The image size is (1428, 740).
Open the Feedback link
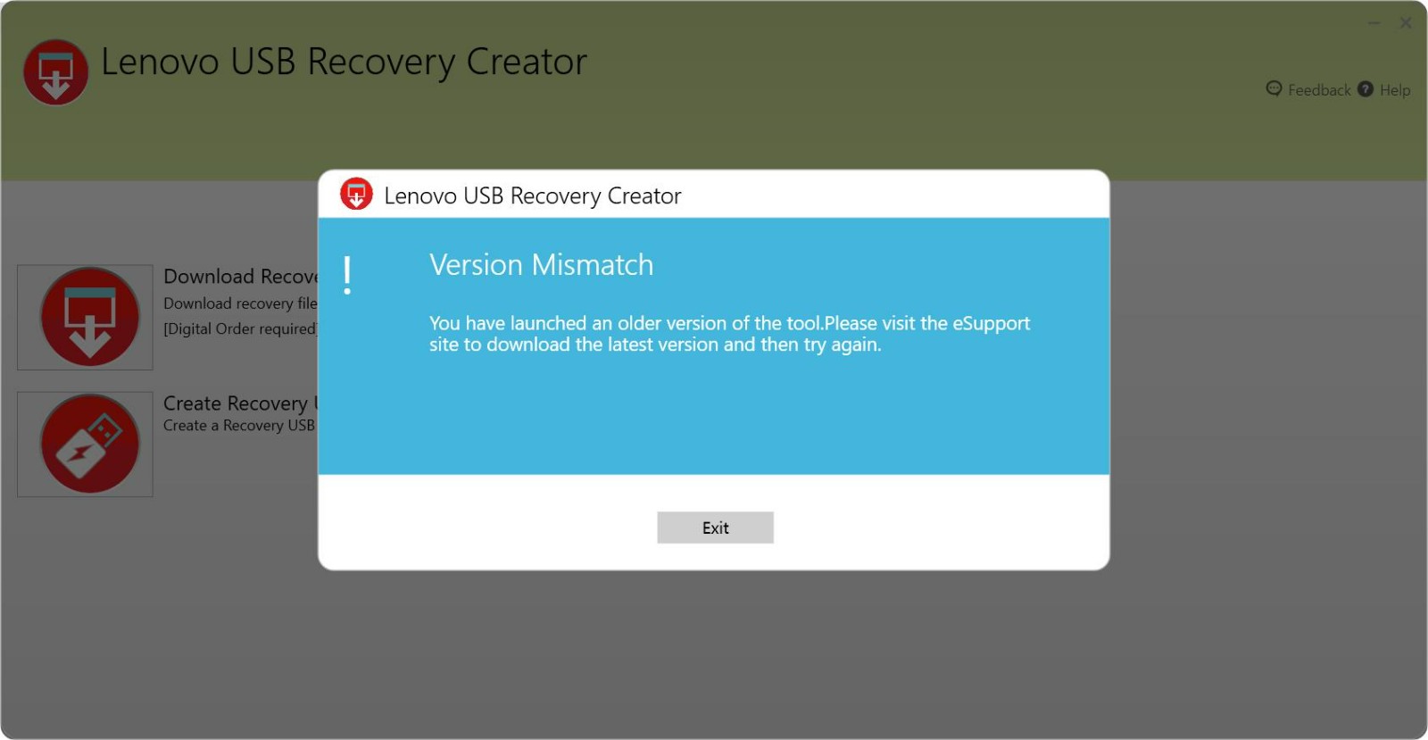point(1319,90)
